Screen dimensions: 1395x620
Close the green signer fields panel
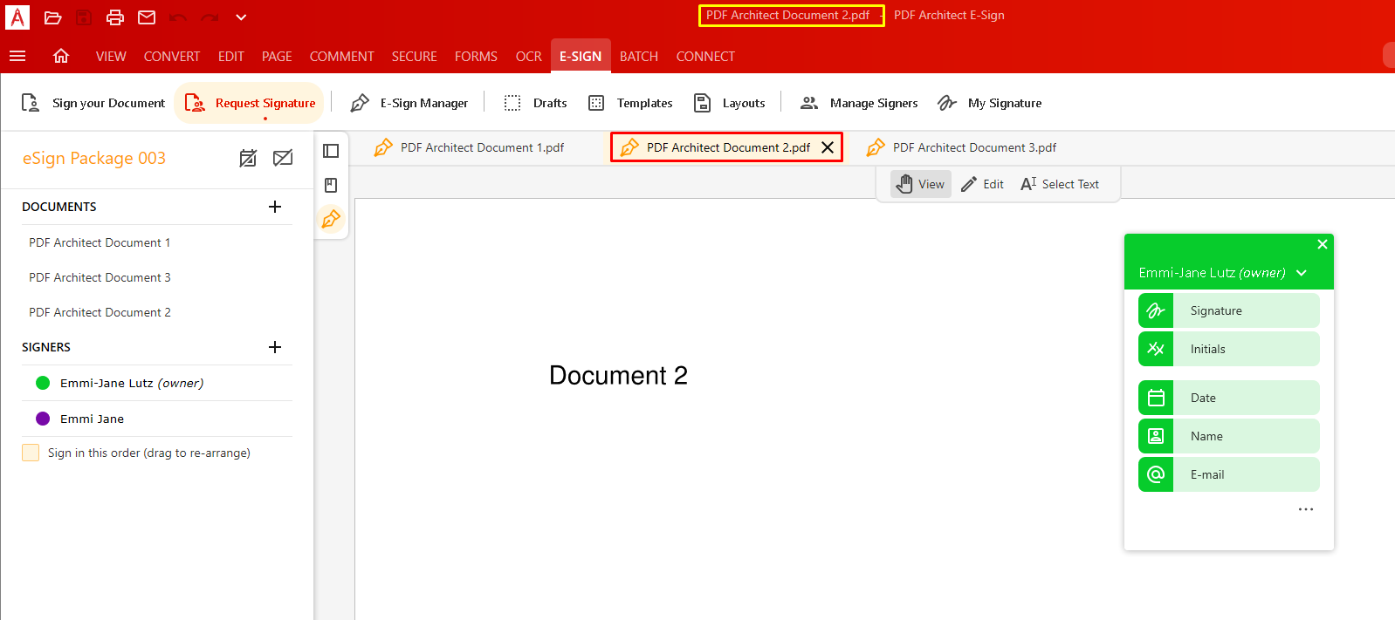tap(1323, 244)
